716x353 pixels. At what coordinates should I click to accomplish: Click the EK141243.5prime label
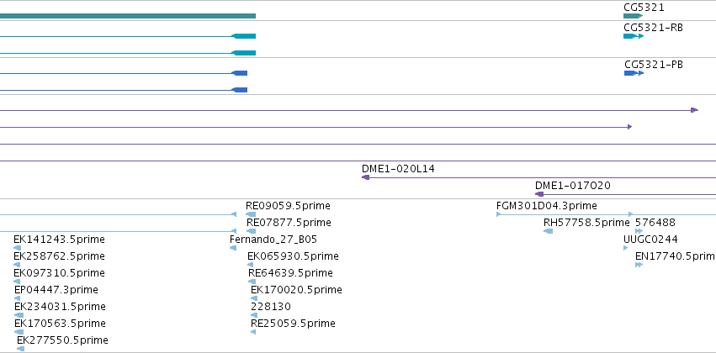(x=59, y=240)
